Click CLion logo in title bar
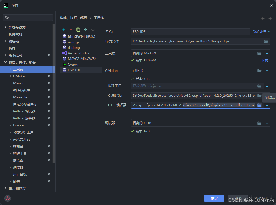This screenshot has height=205, width=276. 6,5
